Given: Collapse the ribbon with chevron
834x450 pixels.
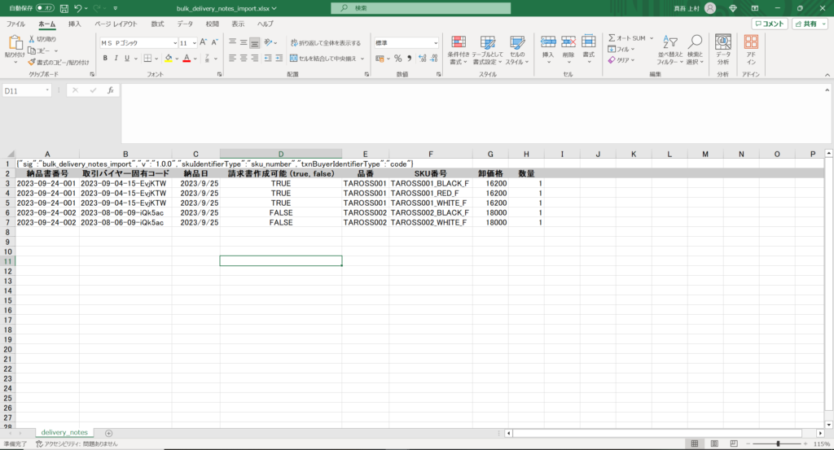Looking at the screenshot, I should coord(827,75).
